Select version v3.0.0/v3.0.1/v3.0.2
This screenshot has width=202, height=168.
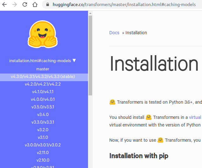coord(43,145)
